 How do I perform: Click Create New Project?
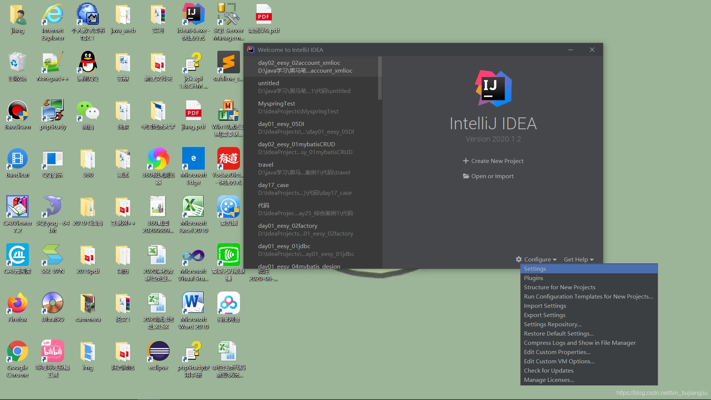coord(493,161)
